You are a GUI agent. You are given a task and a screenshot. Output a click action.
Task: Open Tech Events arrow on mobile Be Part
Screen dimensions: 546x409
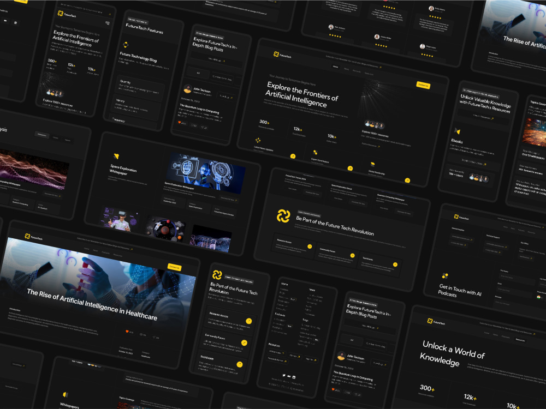[240, 364]
